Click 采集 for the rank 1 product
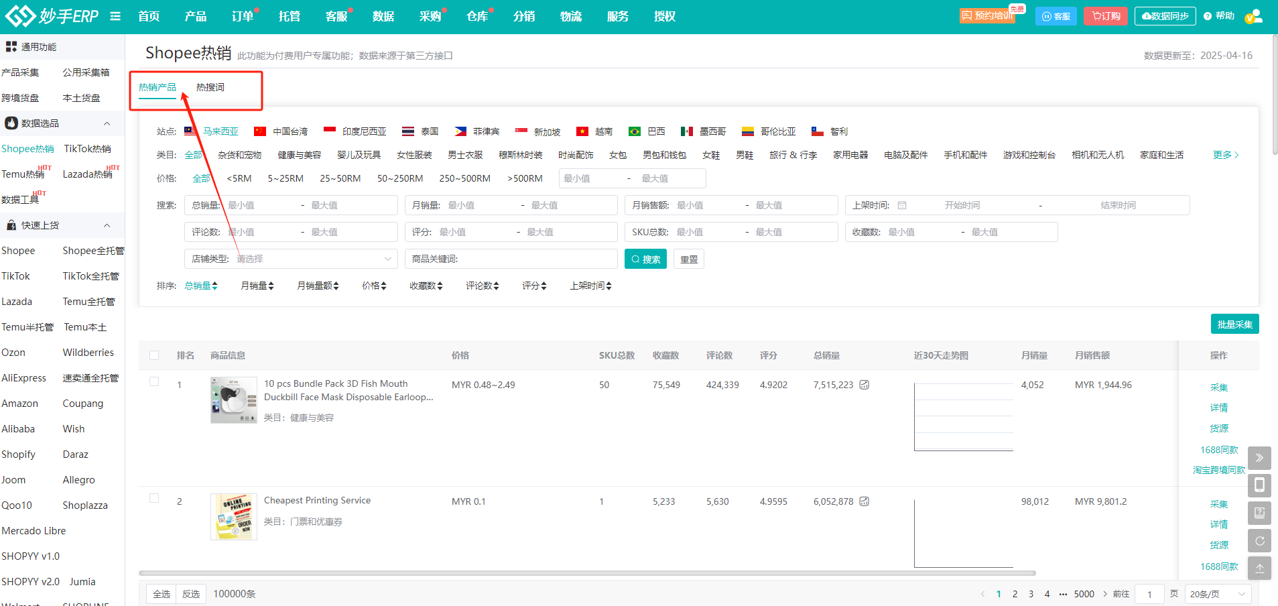 [1219, 387]
